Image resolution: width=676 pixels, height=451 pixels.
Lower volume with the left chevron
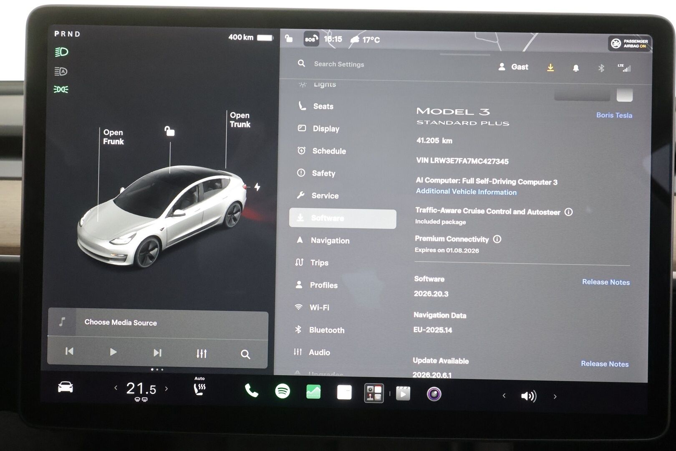[x=504, y=395]
